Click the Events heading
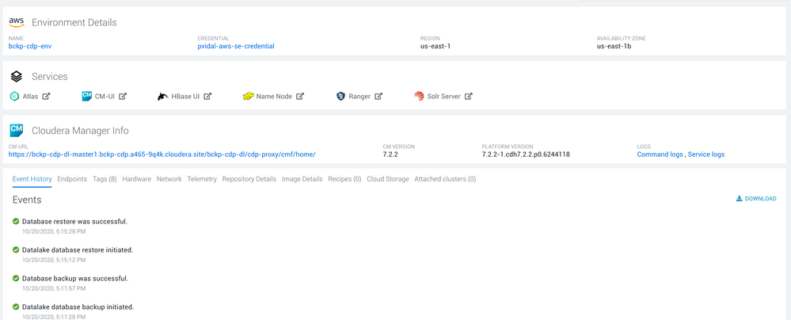 pyautogui.click(x=27, y=200)
